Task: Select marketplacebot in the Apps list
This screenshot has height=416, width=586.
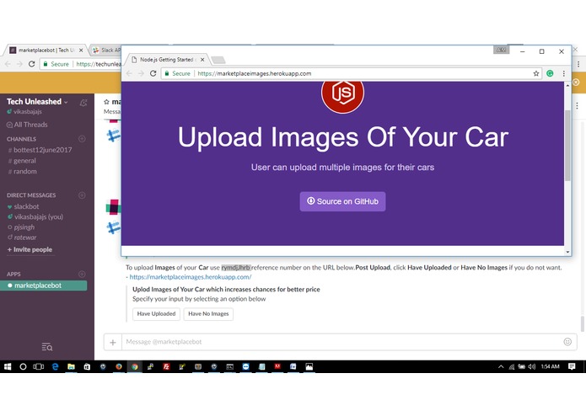Action: (43, 285)
